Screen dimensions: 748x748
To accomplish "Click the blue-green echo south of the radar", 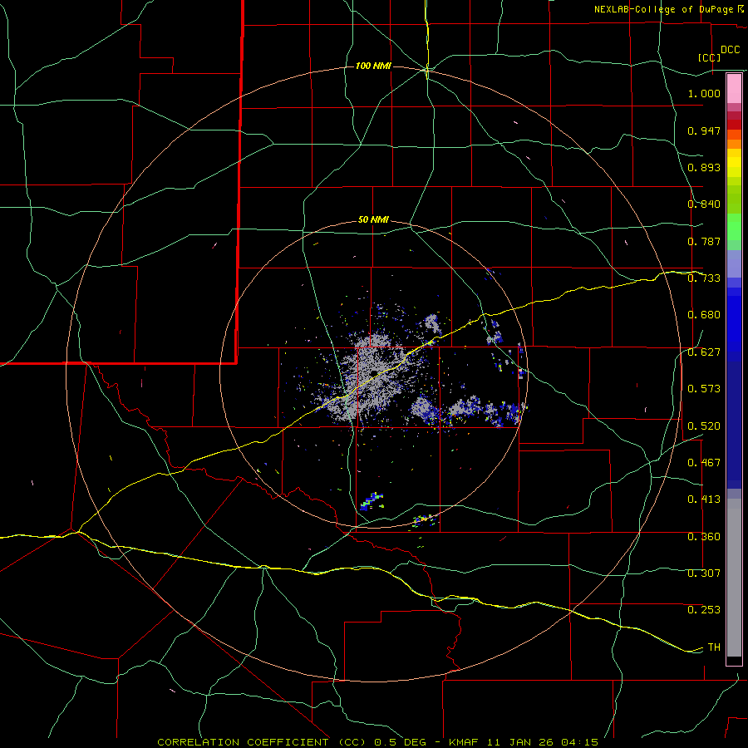I will pos(372,501).
